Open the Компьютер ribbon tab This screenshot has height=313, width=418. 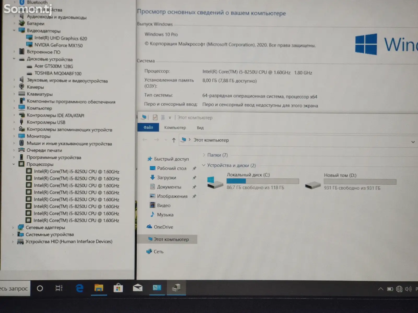(175, 128)
